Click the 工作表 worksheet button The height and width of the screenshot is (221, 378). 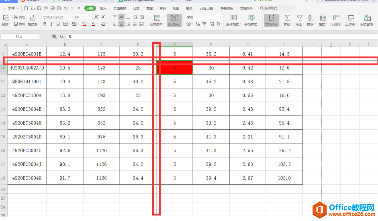(351, 20)
